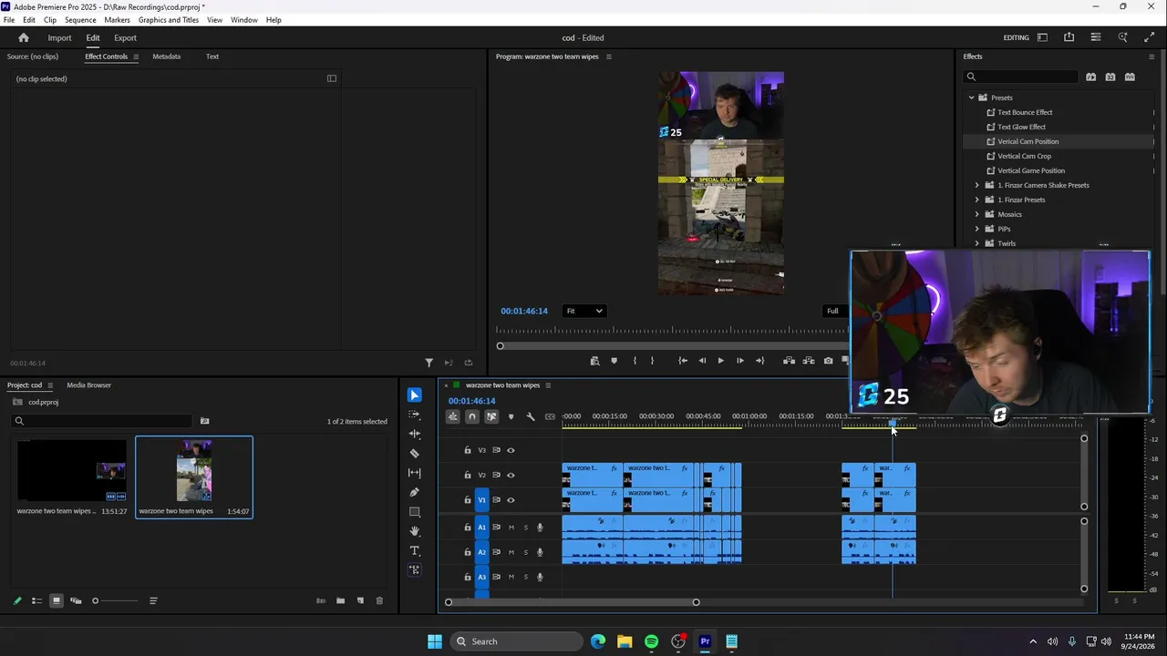Collapse the Presets folder in Effects

[x=971, y=97]
